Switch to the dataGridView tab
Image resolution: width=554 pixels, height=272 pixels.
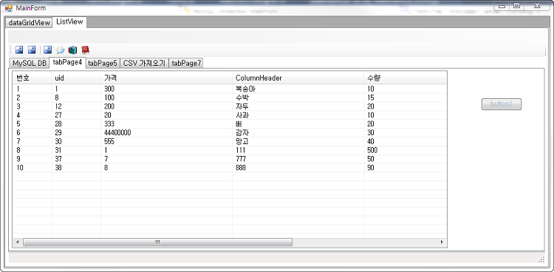tap(30, 23)
